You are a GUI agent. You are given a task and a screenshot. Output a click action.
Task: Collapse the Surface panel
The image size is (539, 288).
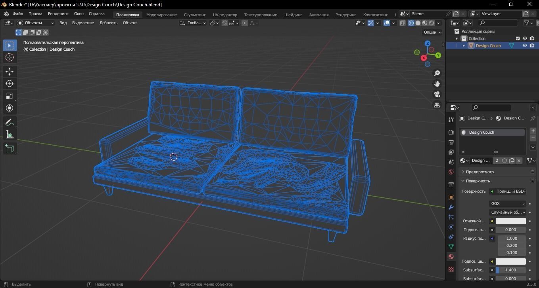[x=478, y=181]
